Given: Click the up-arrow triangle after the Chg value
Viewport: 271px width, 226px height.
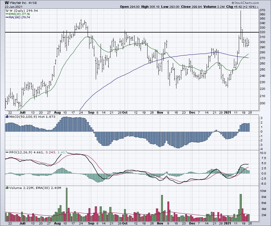Looking at the screenshot, I should [x=258, y=7].
